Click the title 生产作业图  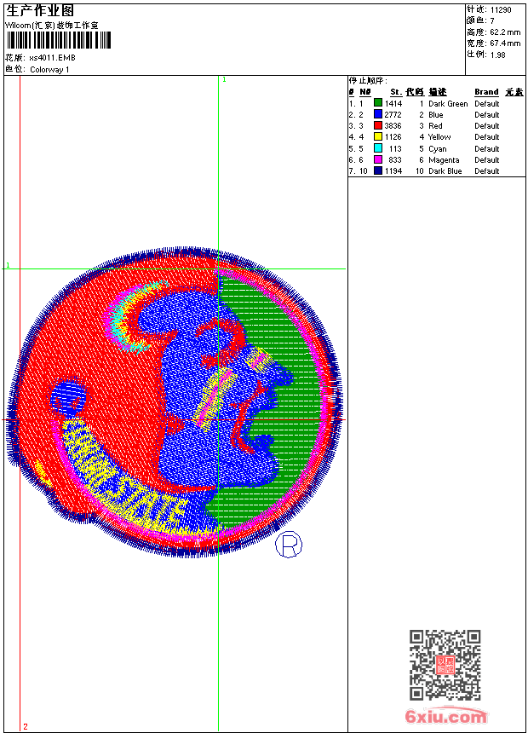point(40,11)
